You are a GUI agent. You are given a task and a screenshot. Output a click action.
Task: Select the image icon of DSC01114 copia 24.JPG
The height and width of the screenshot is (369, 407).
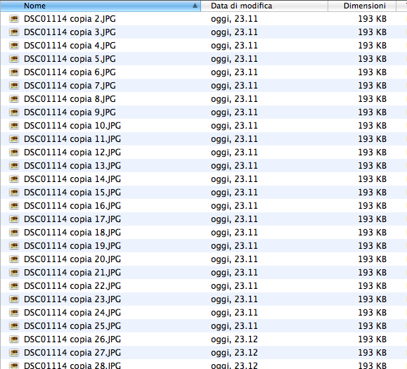pyautogui.click(x=14, y=313)
